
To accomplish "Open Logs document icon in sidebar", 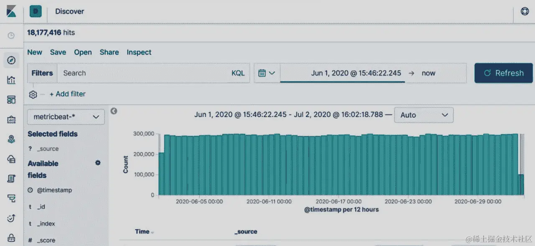I will [11, 179].
